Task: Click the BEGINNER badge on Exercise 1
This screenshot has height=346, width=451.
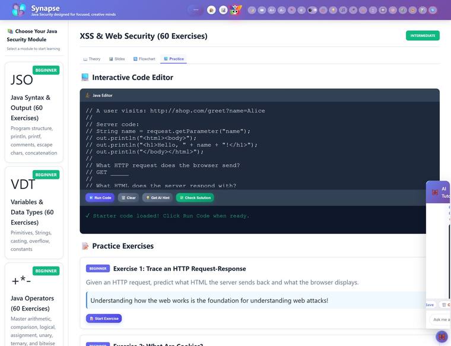Action: point(98,268)
